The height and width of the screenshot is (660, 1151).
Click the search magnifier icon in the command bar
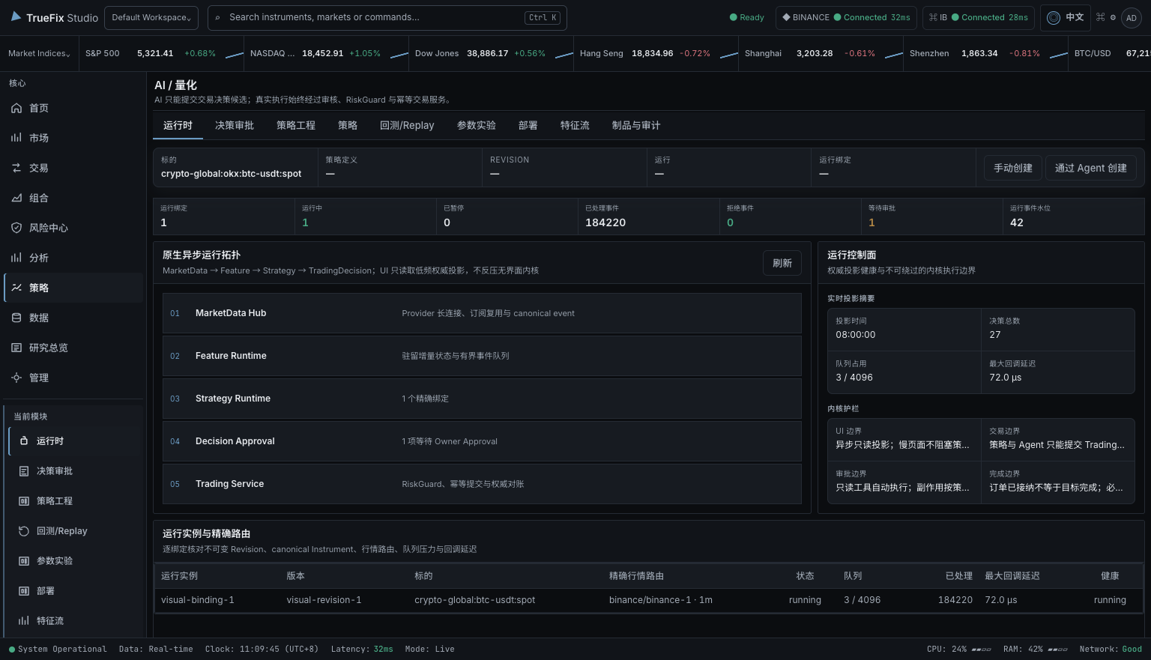click(218, 17)
